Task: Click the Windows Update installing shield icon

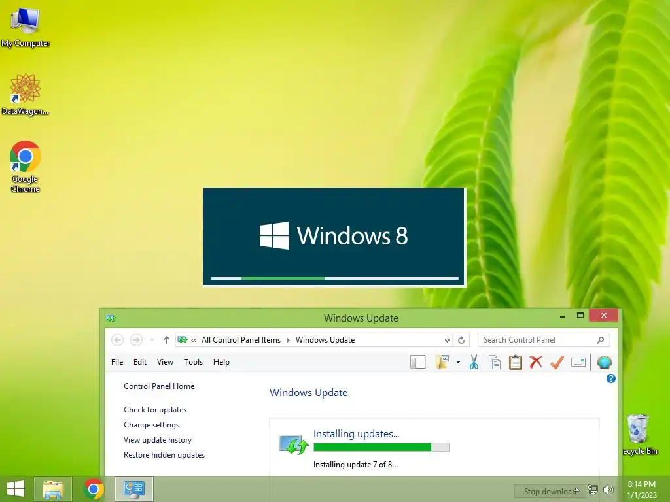Action: pos(293,445)
